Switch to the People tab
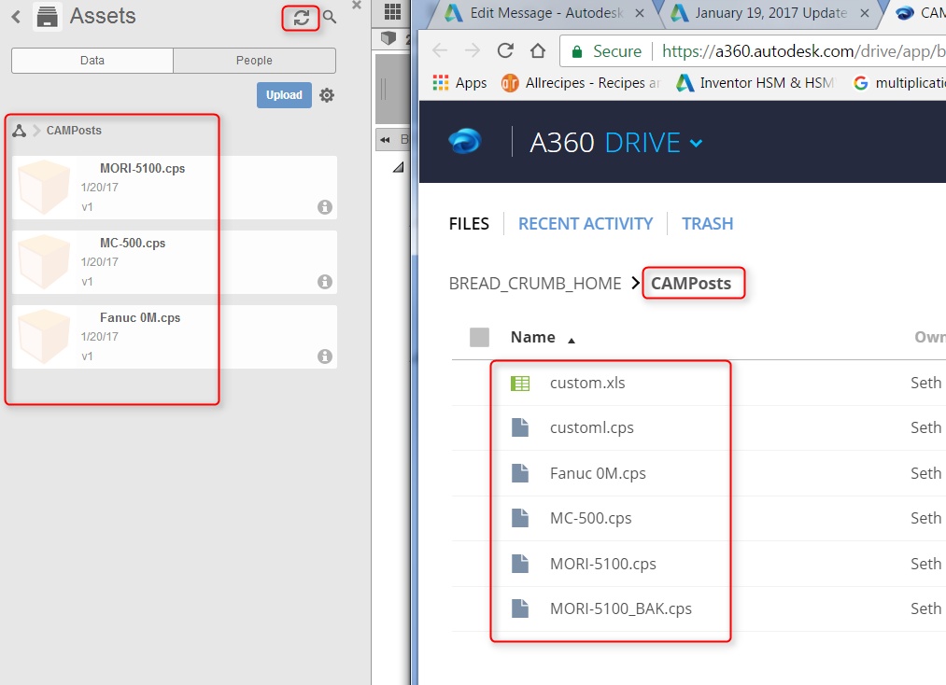 254,61
